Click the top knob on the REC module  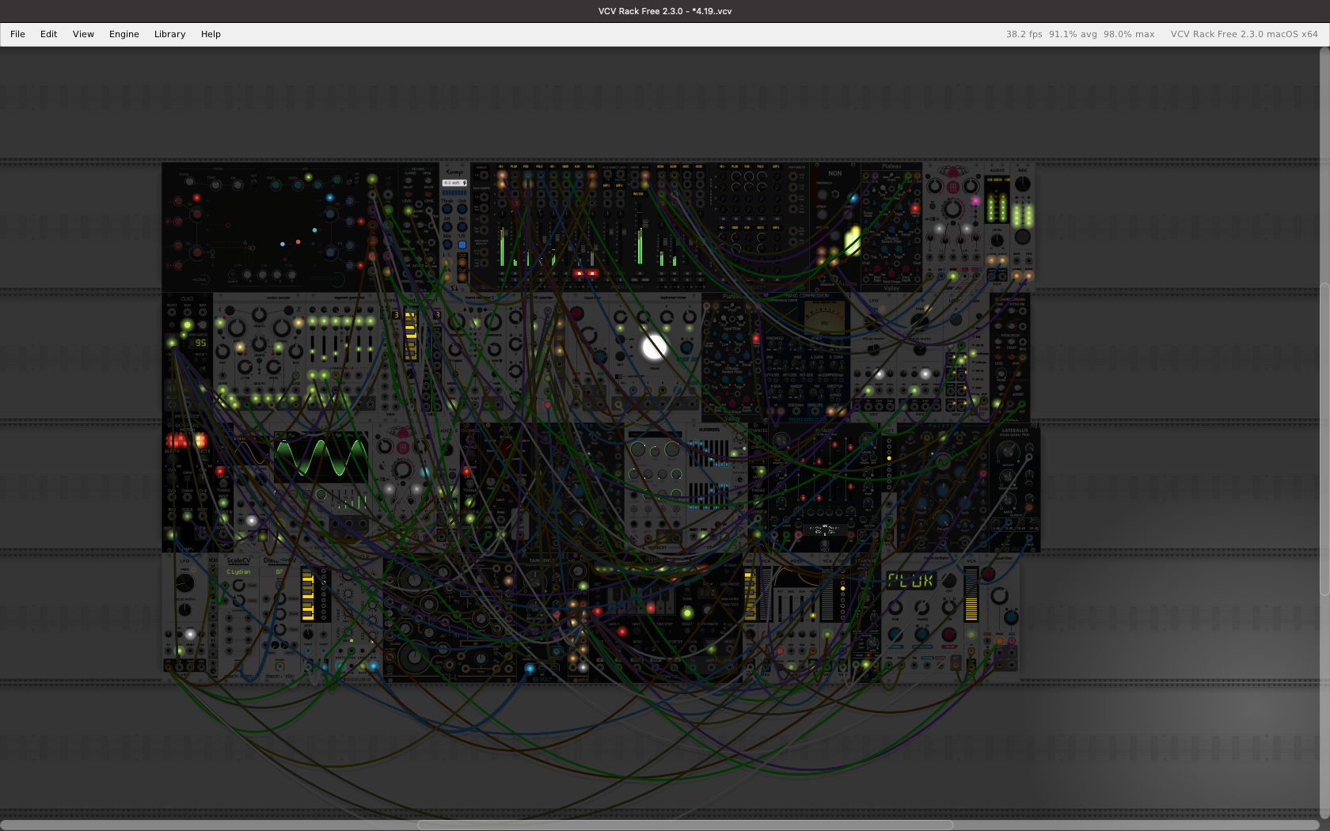click(1023, 184)
